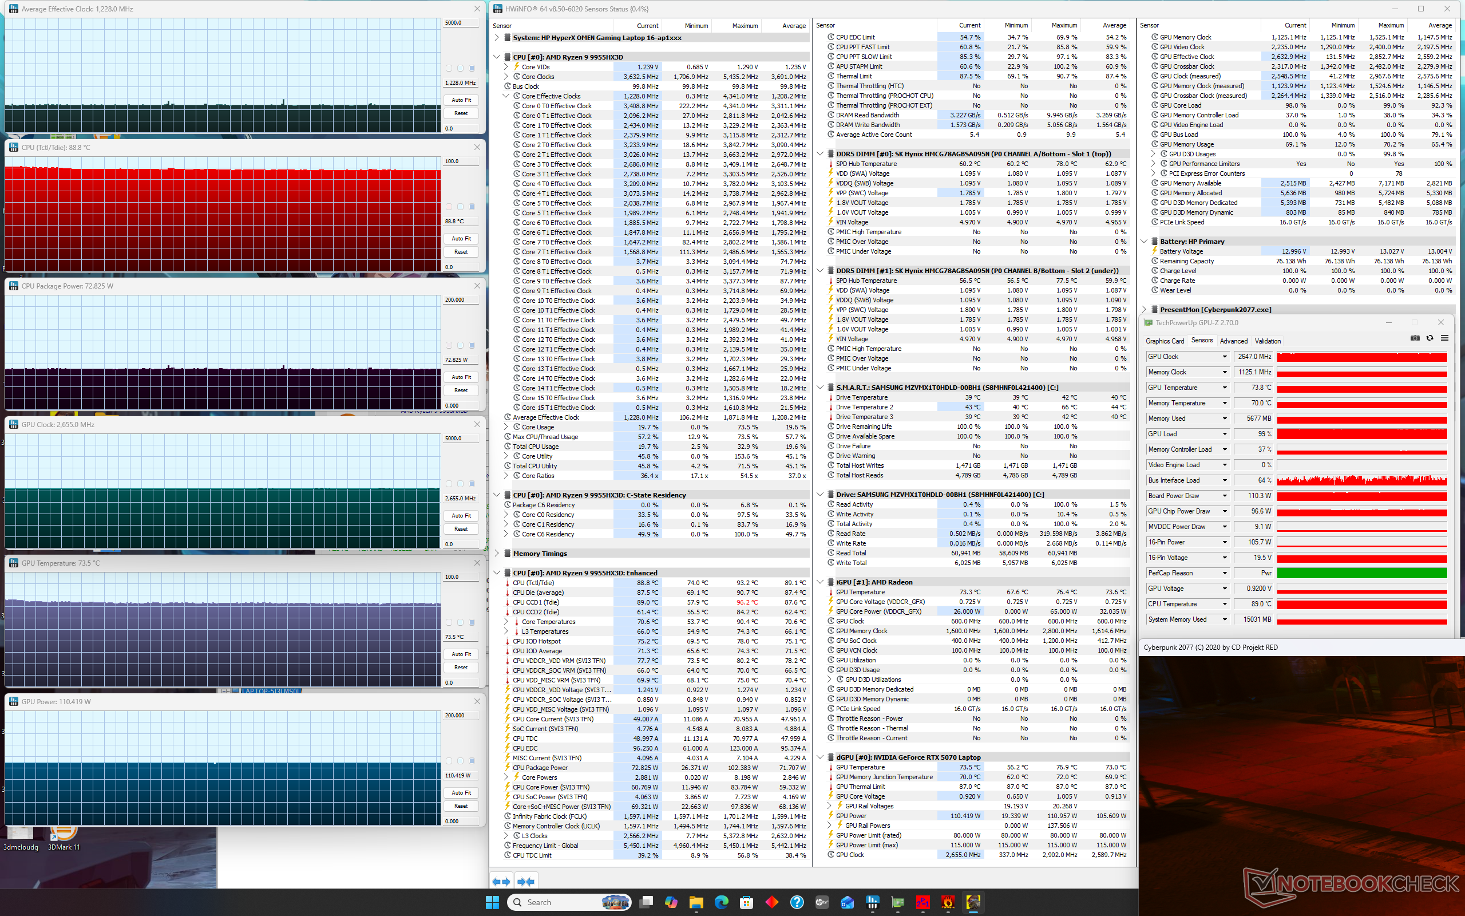Select the CPU (Tctl/Tdie) temperature row

point(651,583)
